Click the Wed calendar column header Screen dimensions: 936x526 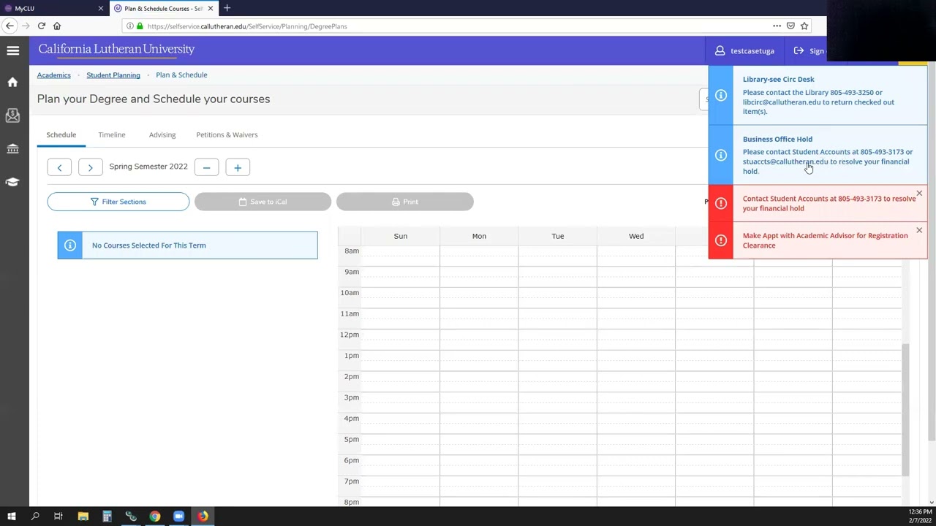click(636, 236)
